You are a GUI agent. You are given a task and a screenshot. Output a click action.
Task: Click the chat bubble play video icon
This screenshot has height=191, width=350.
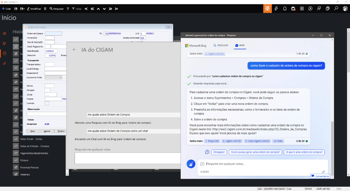(x=310, y=8)
